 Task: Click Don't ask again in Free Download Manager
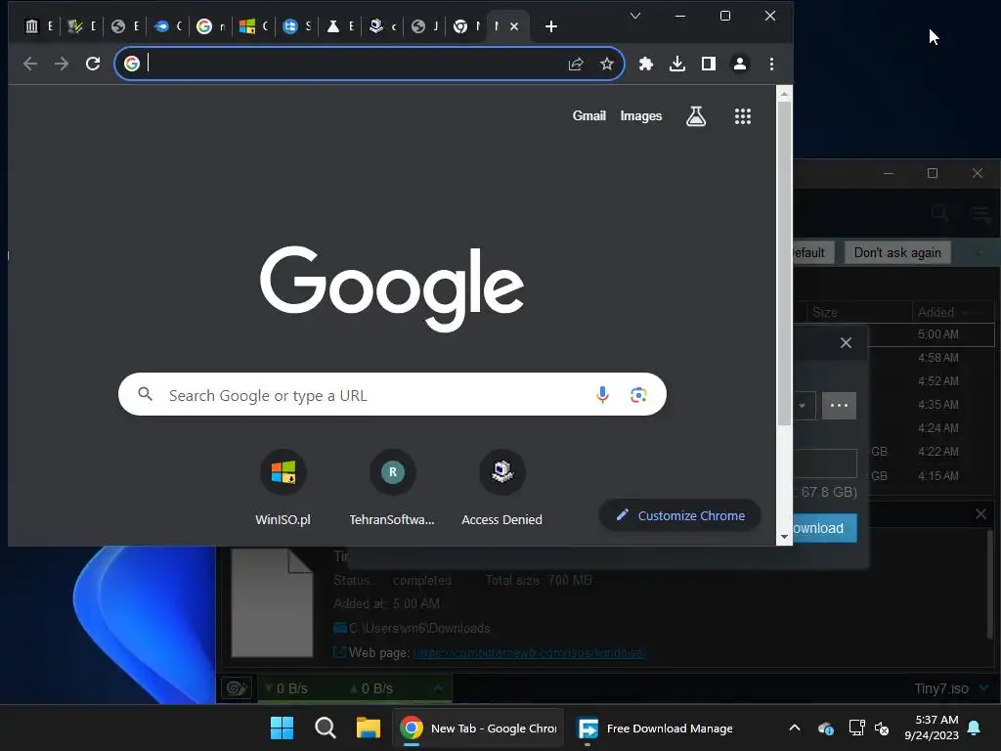click(897, 252)
